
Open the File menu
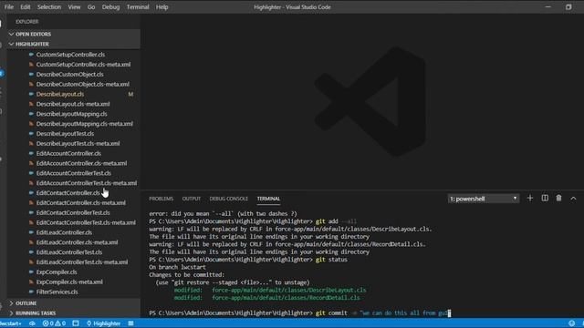pyautogui.click(x=9, y=7)
